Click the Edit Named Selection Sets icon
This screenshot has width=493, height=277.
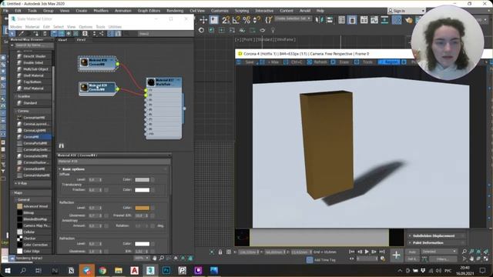pyautogui.click(x=268, y=20)
